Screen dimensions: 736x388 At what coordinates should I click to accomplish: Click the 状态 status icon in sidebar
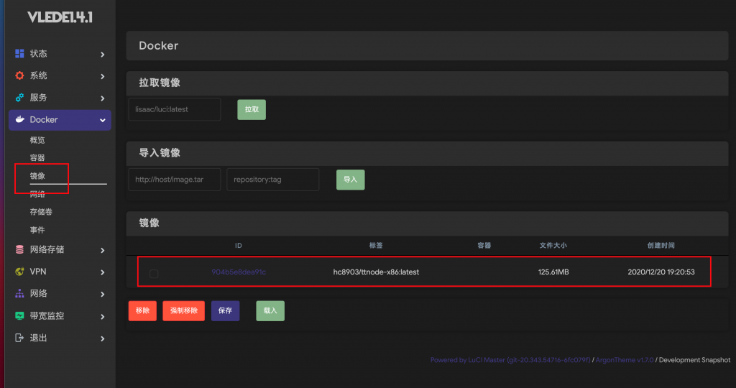(20, 54)
